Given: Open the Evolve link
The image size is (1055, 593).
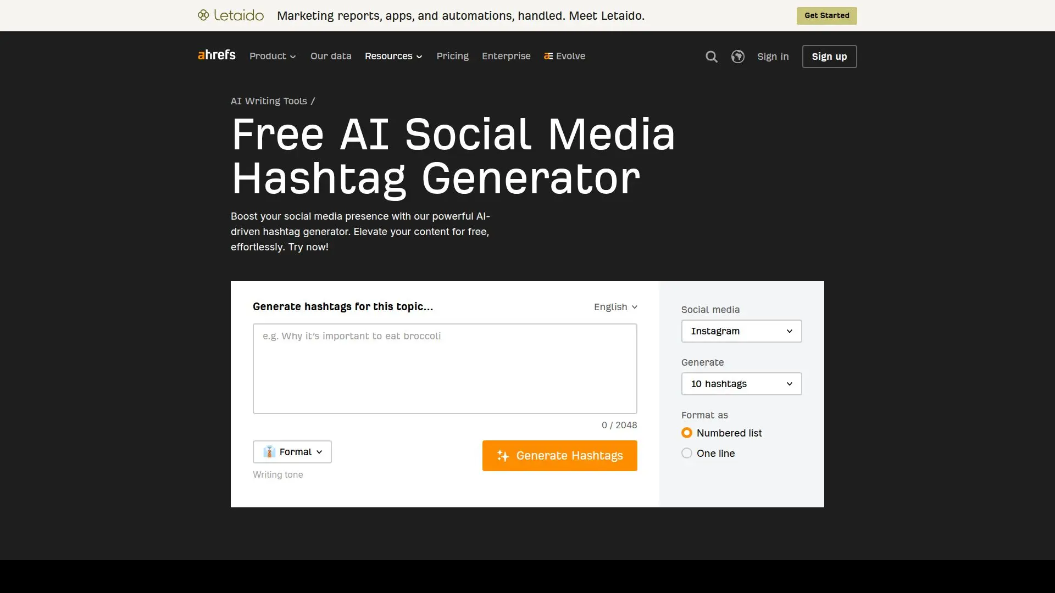Looking at the screenshot, I should tap(564, 56).
